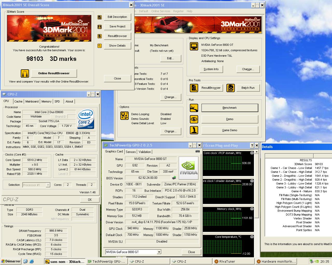Click the Show Details button

[x=117, y=46]
